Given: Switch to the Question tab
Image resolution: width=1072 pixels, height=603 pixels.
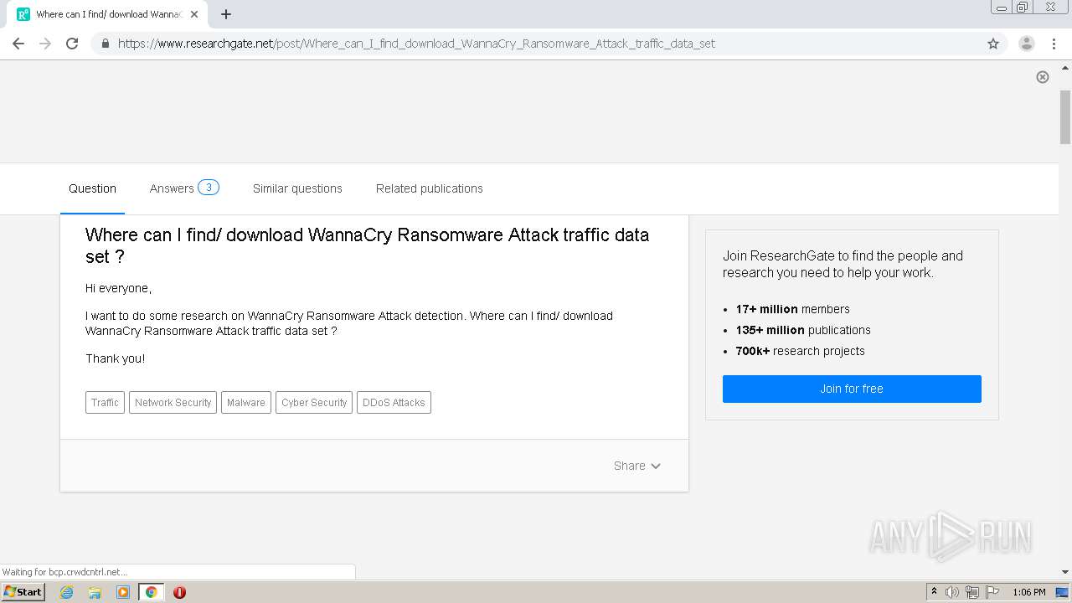Looking at the screenshot, I should pos(92,188).
